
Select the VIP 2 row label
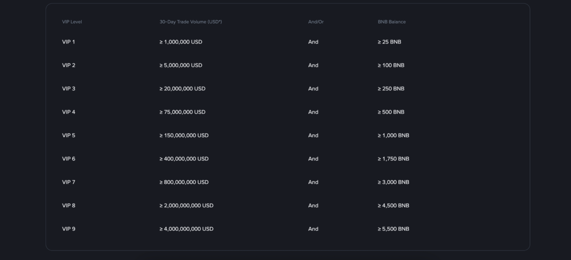(68, 65)
